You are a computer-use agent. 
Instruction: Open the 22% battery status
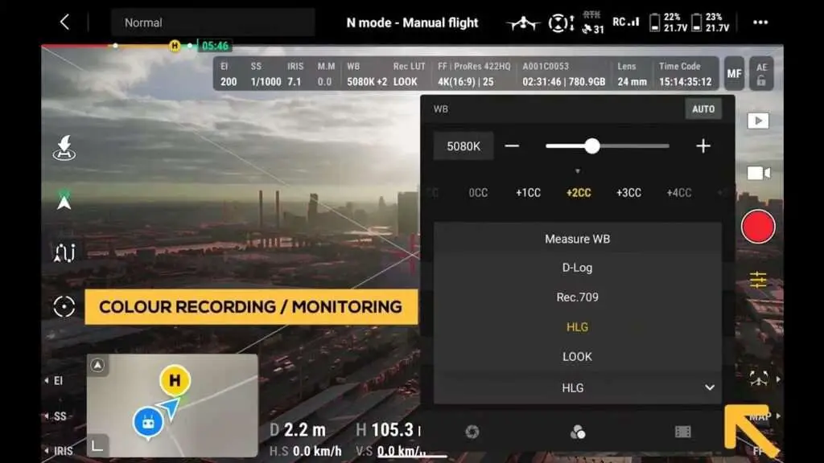[669, 23]
